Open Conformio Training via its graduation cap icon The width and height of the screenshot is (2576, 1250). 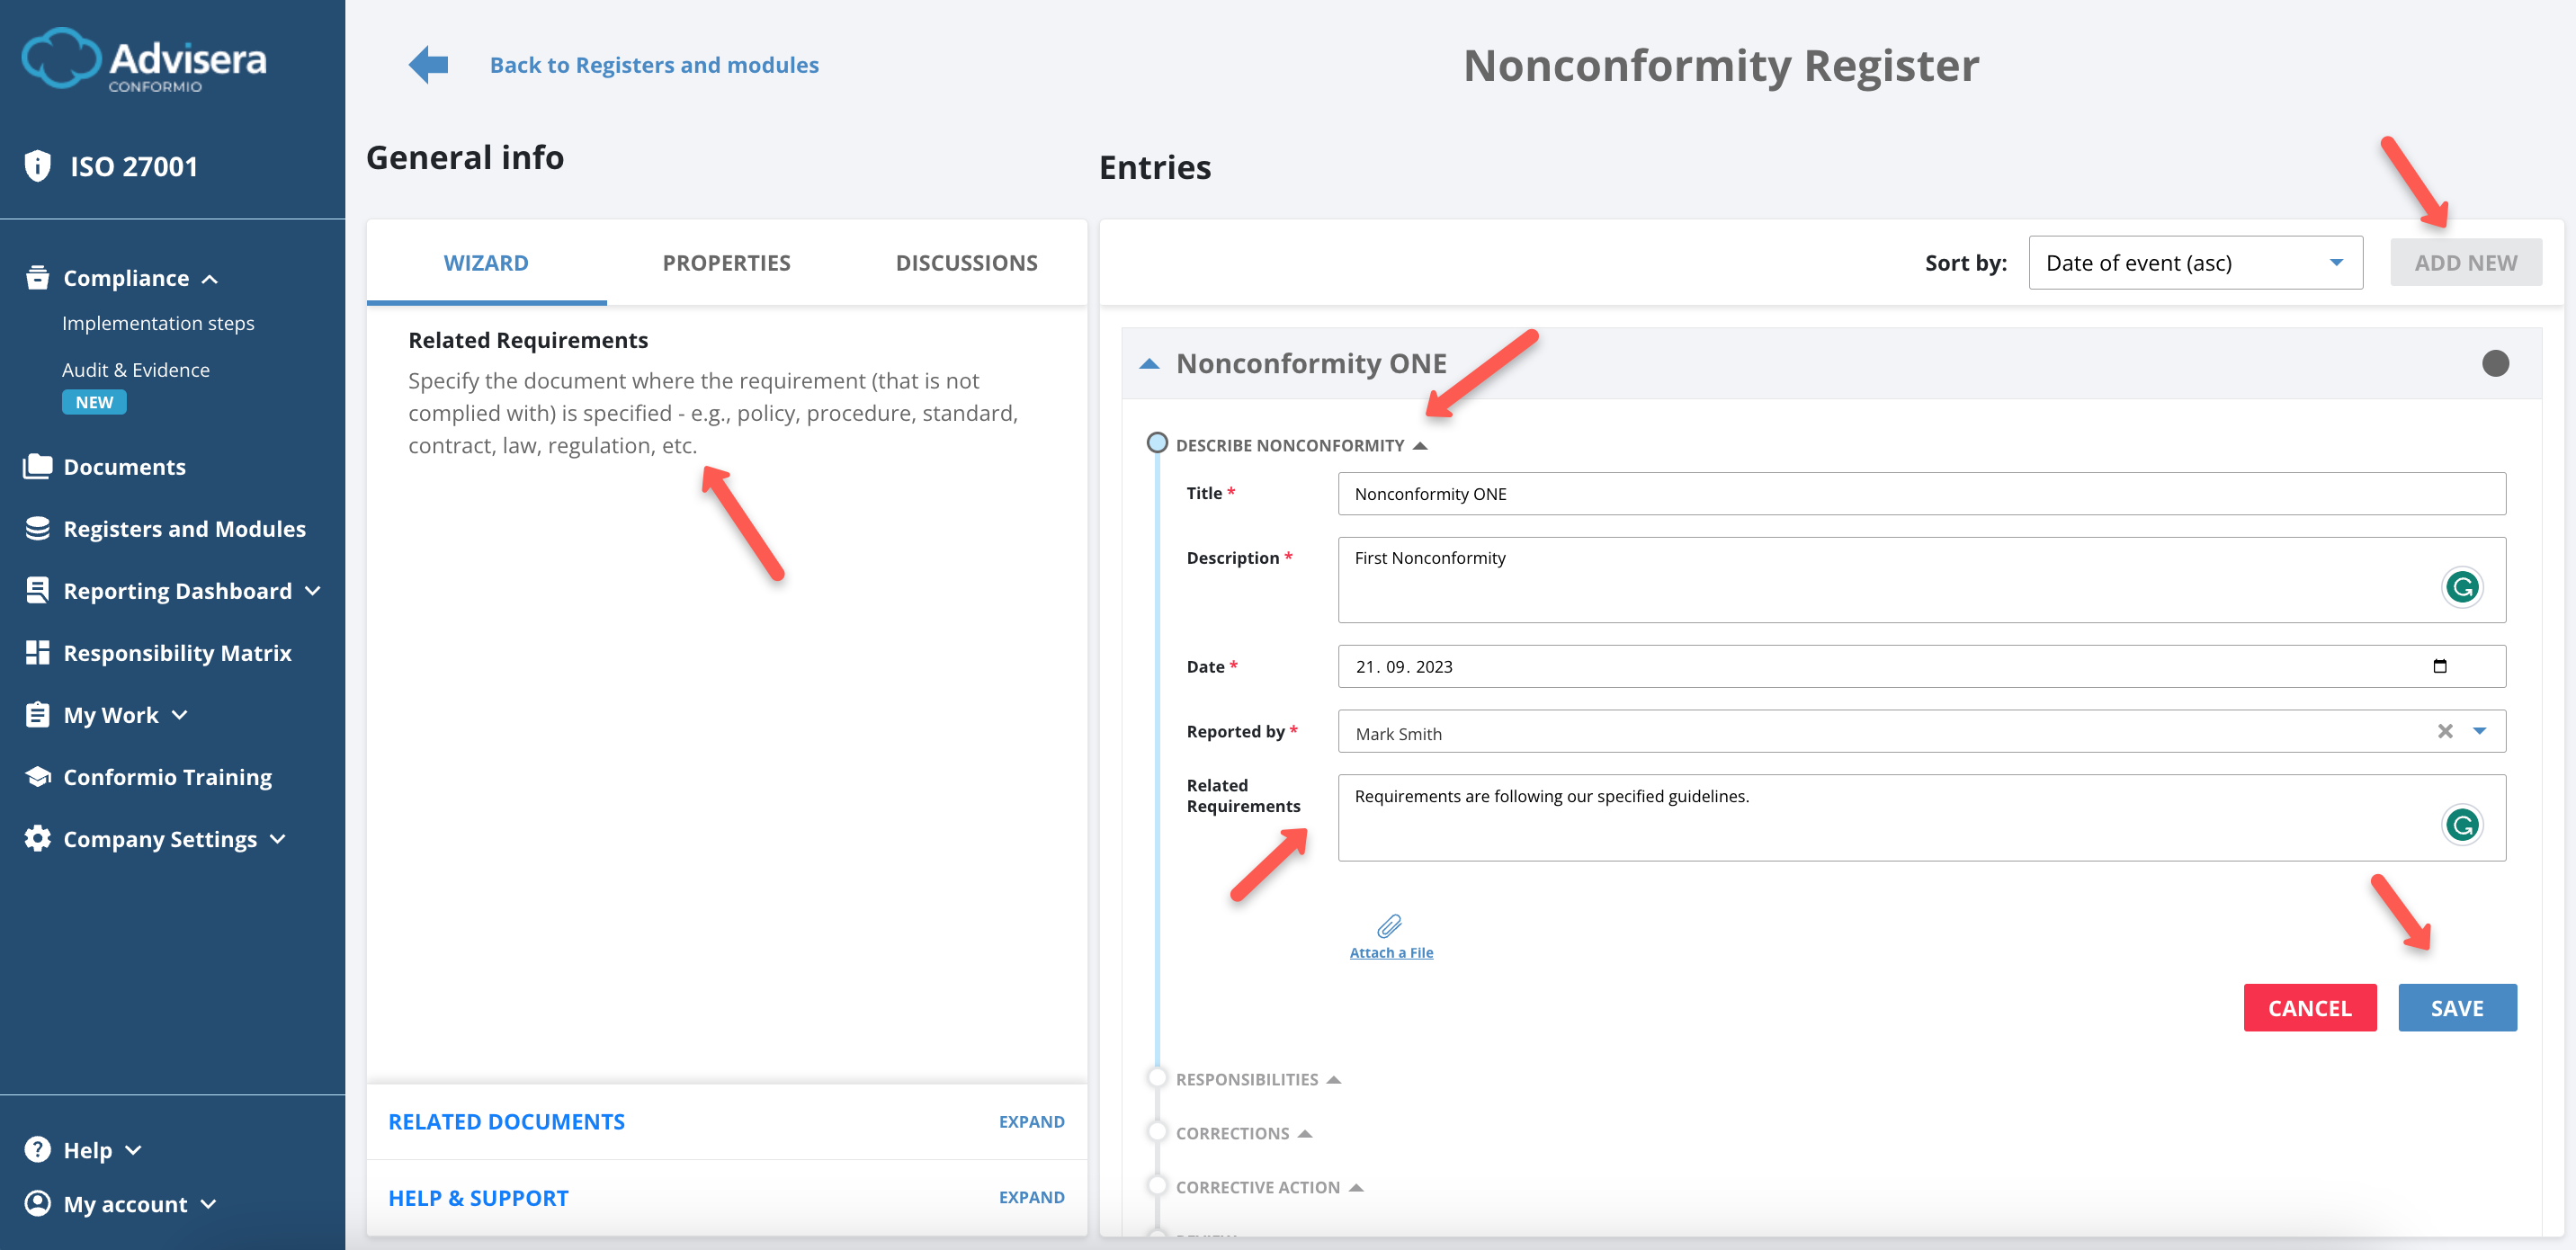pos(37,776)
